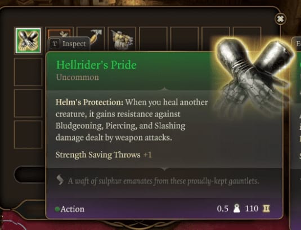301x230 pixels.
Task: Click the T key badge on Inspect
Action: 55,44
